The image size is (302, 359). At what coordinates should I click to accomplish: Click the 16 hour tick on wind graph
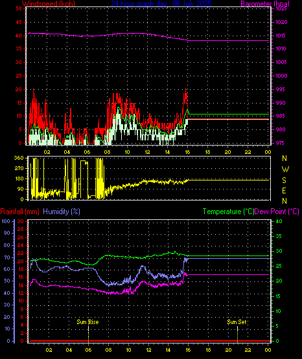[x=187, y=152]
